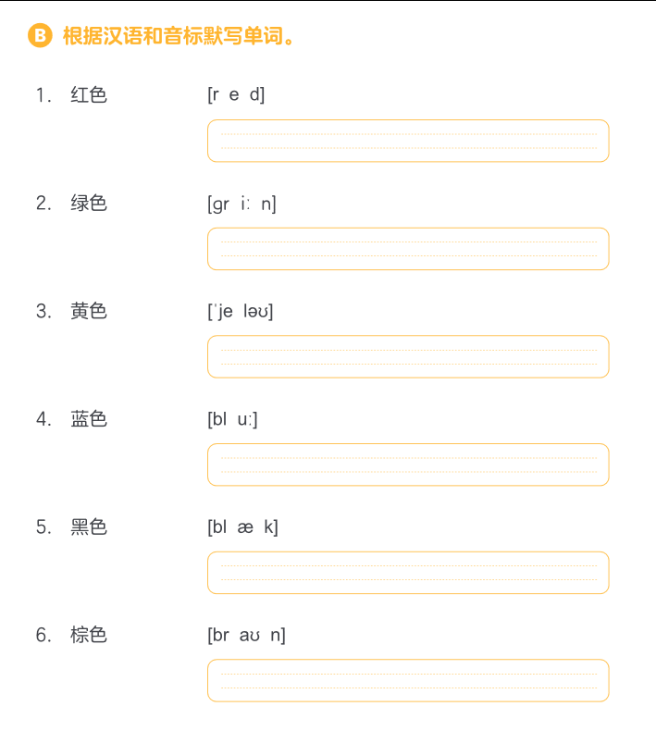Click the 红色 word label
Viewport: 656px width, 731px height.
[89, 94]
